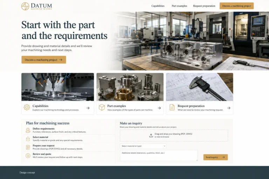Focus the Additional details text area
269x179 pixels.
(159, 155)
